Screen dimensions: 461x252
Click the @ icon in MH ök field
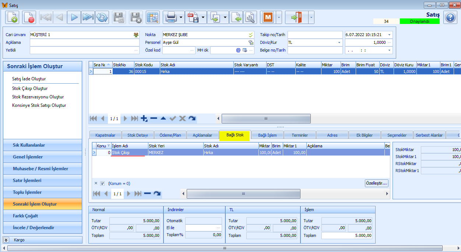238,50
